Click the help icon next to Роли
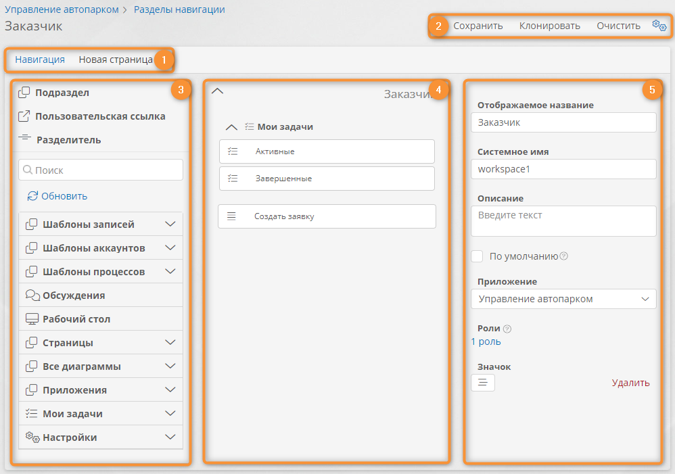This screenshot has width=675, height=474. click(507, 329)
